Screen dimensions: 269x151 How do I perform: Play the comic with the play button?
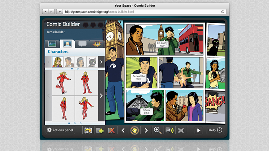click(199, 130)
